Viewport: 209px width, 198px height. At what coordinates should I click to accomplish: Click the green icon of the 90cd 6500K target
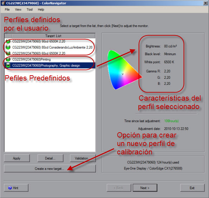8,41
